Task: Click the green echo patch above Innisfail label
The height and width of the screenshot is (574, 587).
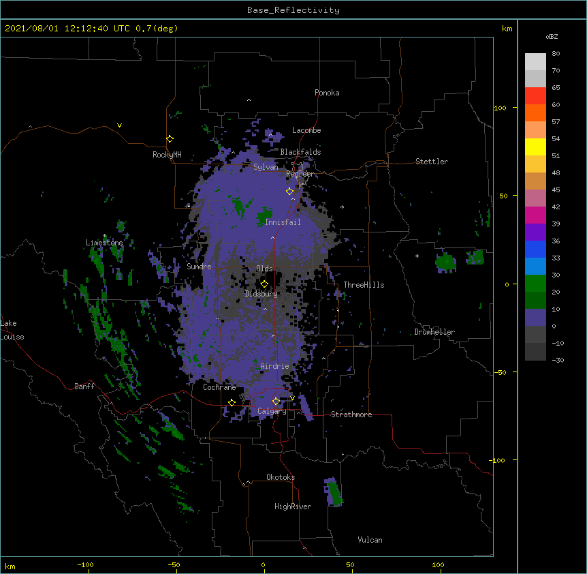Action: click(265, 217)
